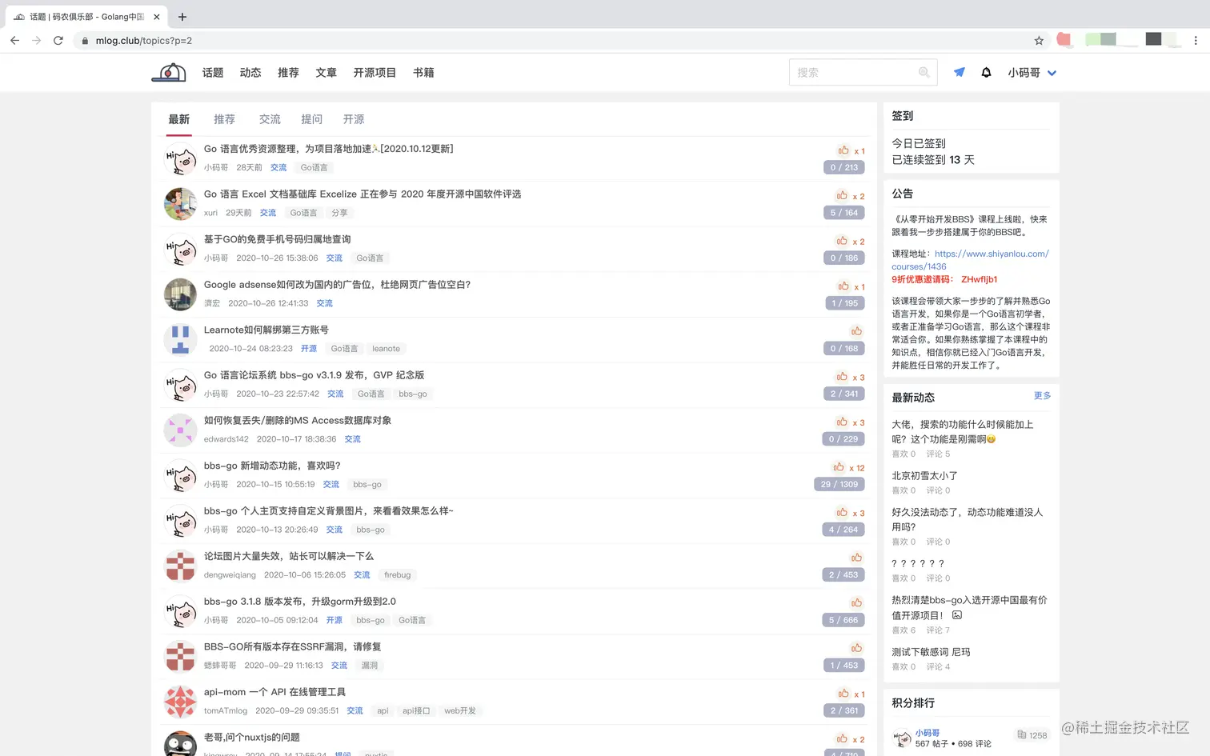Click the 0/213 comment count badge on first topic
This screenshot has width=1210, height=756.
843,167
